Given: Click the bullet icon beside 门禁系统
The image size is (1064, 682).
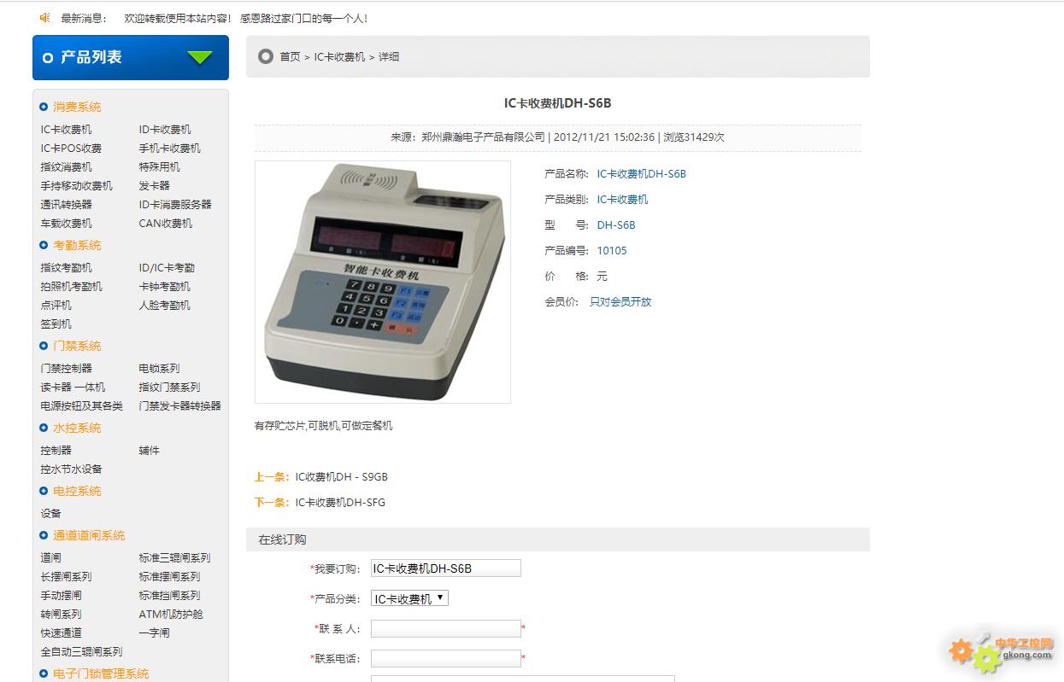Looking at the screenshot, I should click(x=44, y=346).
